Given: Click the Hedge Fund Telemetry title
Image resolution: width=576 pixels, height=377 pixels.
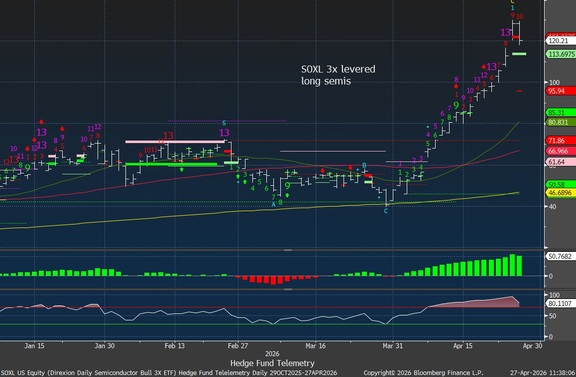Looking at the screenshot, I should (272, 363).
